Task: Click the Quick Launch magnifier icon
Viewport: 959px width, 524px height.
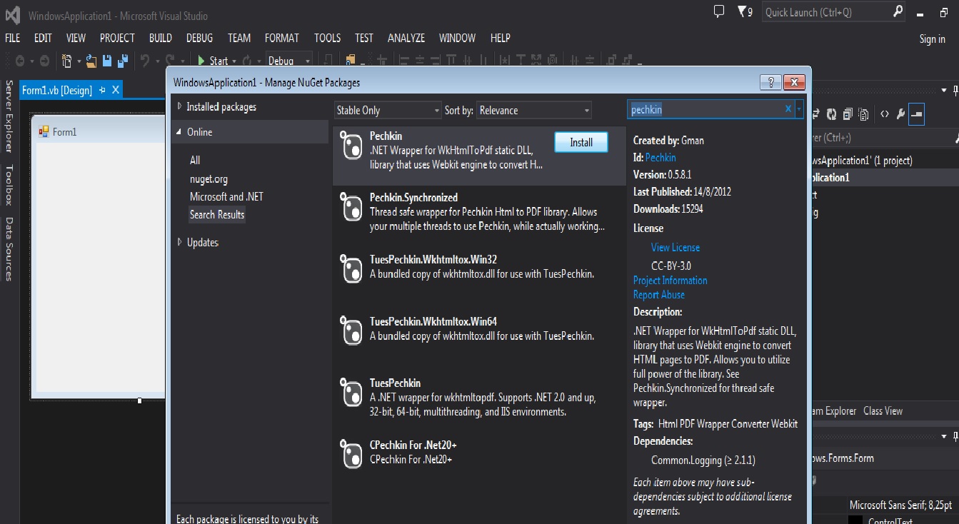Action: pyautogui.click(x=898, y=11)
